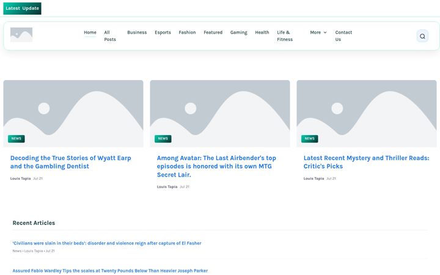Click author Louis Tapia under Wyatt Earp article
The height and width of the screenshot is (275, 440).
point(21,178)
